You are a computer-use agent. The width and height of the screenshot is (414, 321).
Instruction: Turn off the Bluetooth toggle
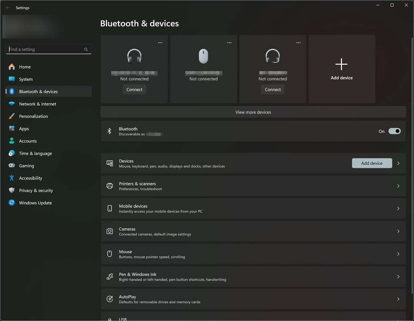pyautogui.click(x=395, y=131)
